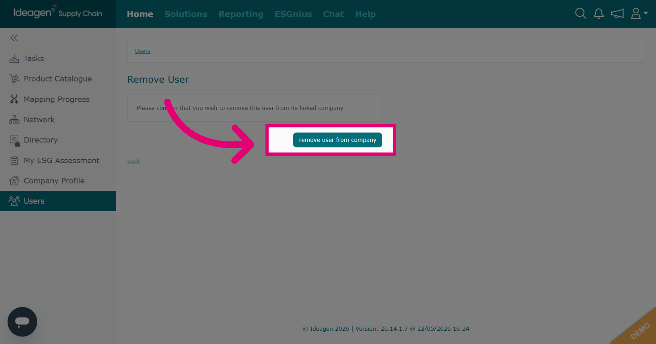Image resolution: width=656 pixels, height=344 pixels.
Task: Open the ESGnius menu
Action: [293, 14]
